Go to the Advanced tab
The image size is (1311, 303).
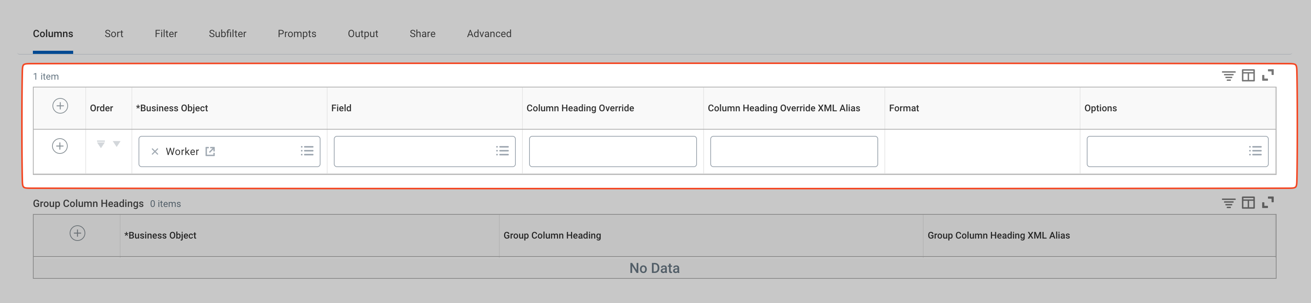(x=489, y=34)
